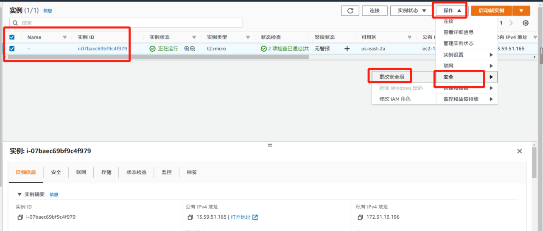Image resolution: width=543 pixels, height=231 pixels.
Task: Click the 正在运行 status text
Action: point(168,49)
